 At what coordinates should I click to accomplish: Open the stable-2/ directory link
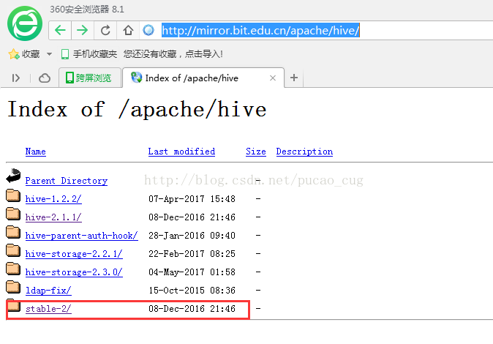[48, 309]
